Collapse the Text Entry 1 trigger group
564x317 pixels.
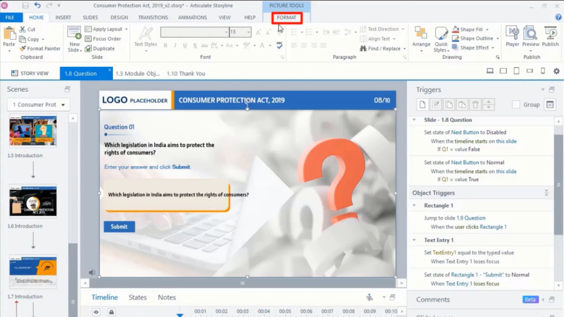414,240
